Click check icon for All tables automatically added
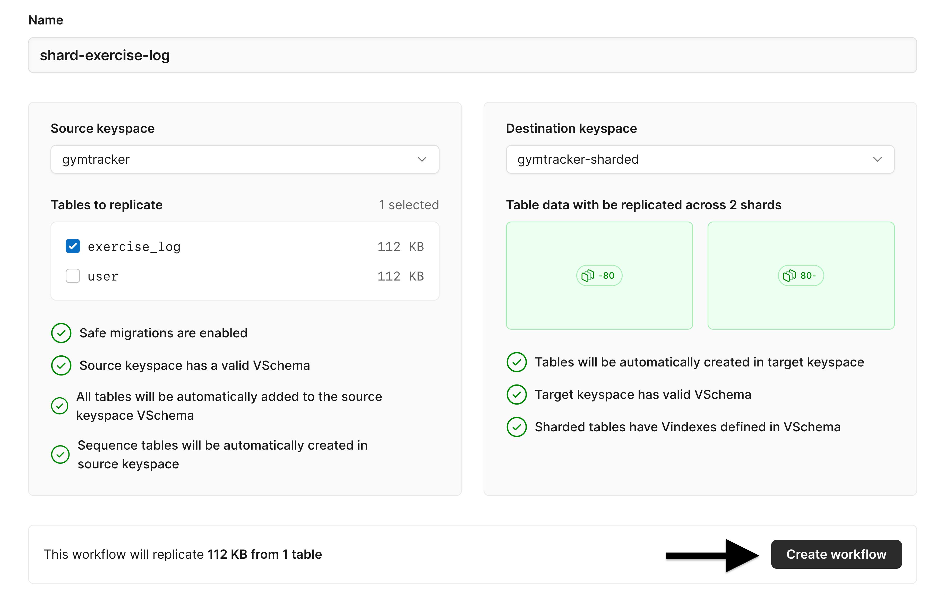 point(60,406)
